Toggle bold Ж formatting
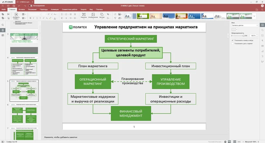 30,18
